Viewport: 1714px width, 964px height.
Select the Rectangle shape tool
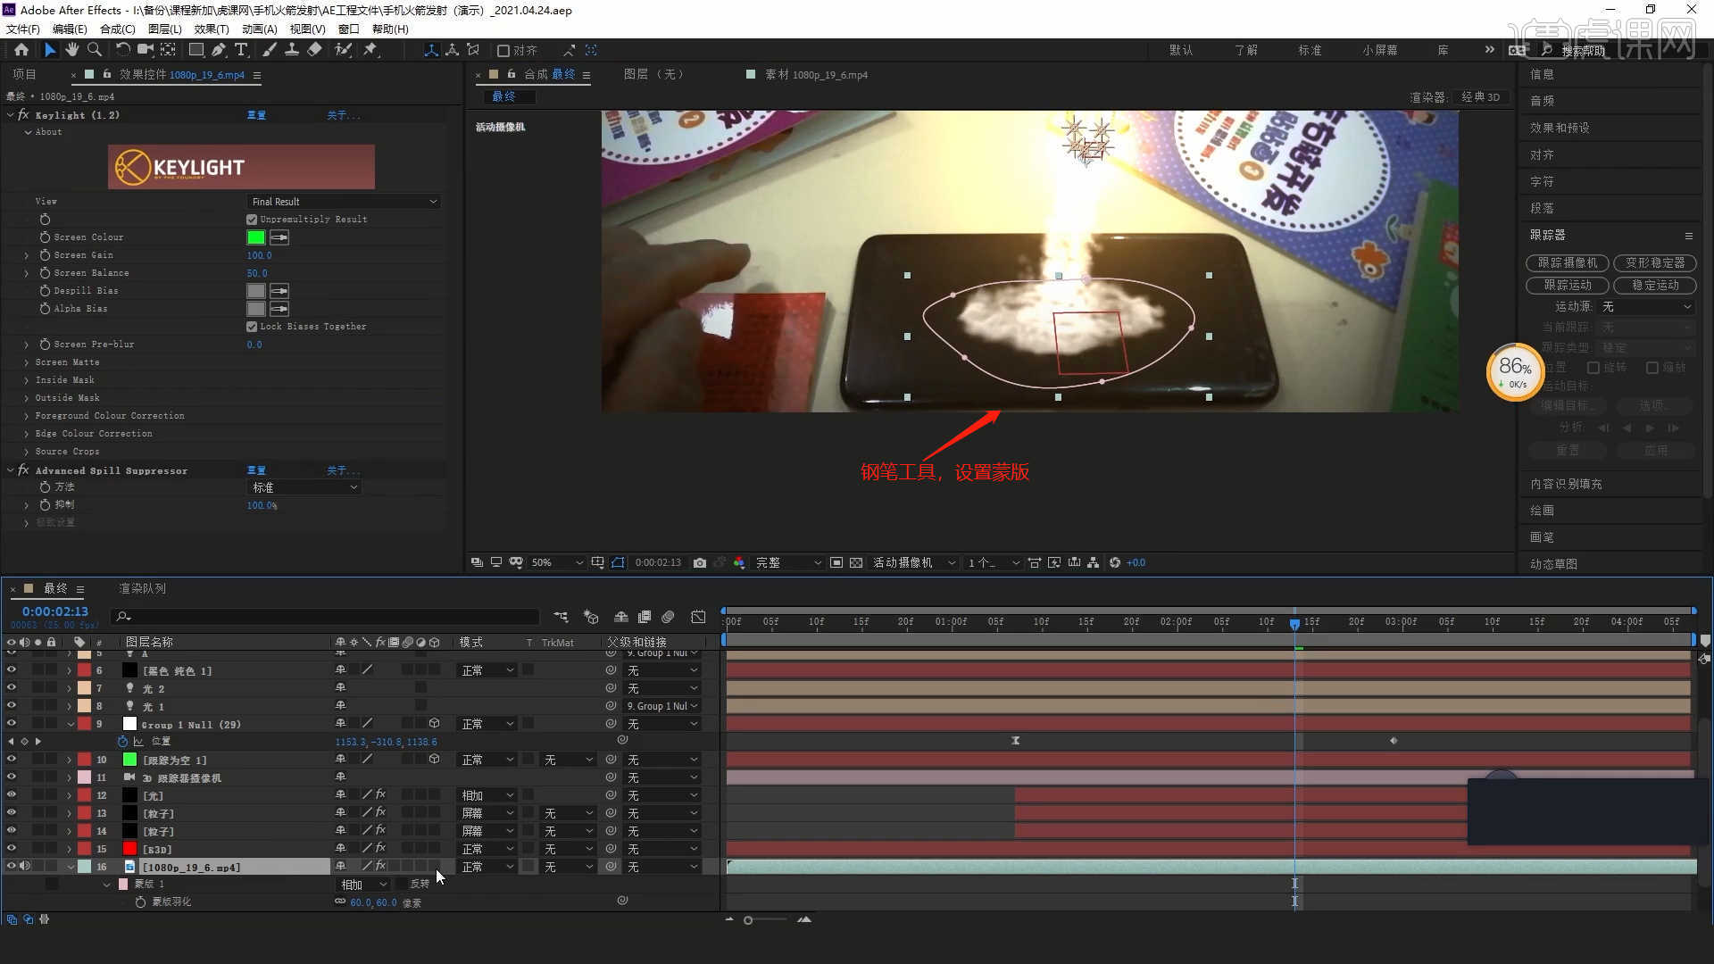pyautogui.click(x=196, y=50)
